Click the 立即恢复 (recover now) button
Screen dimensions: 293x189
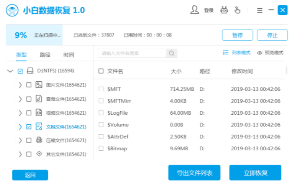pos(255,173)
